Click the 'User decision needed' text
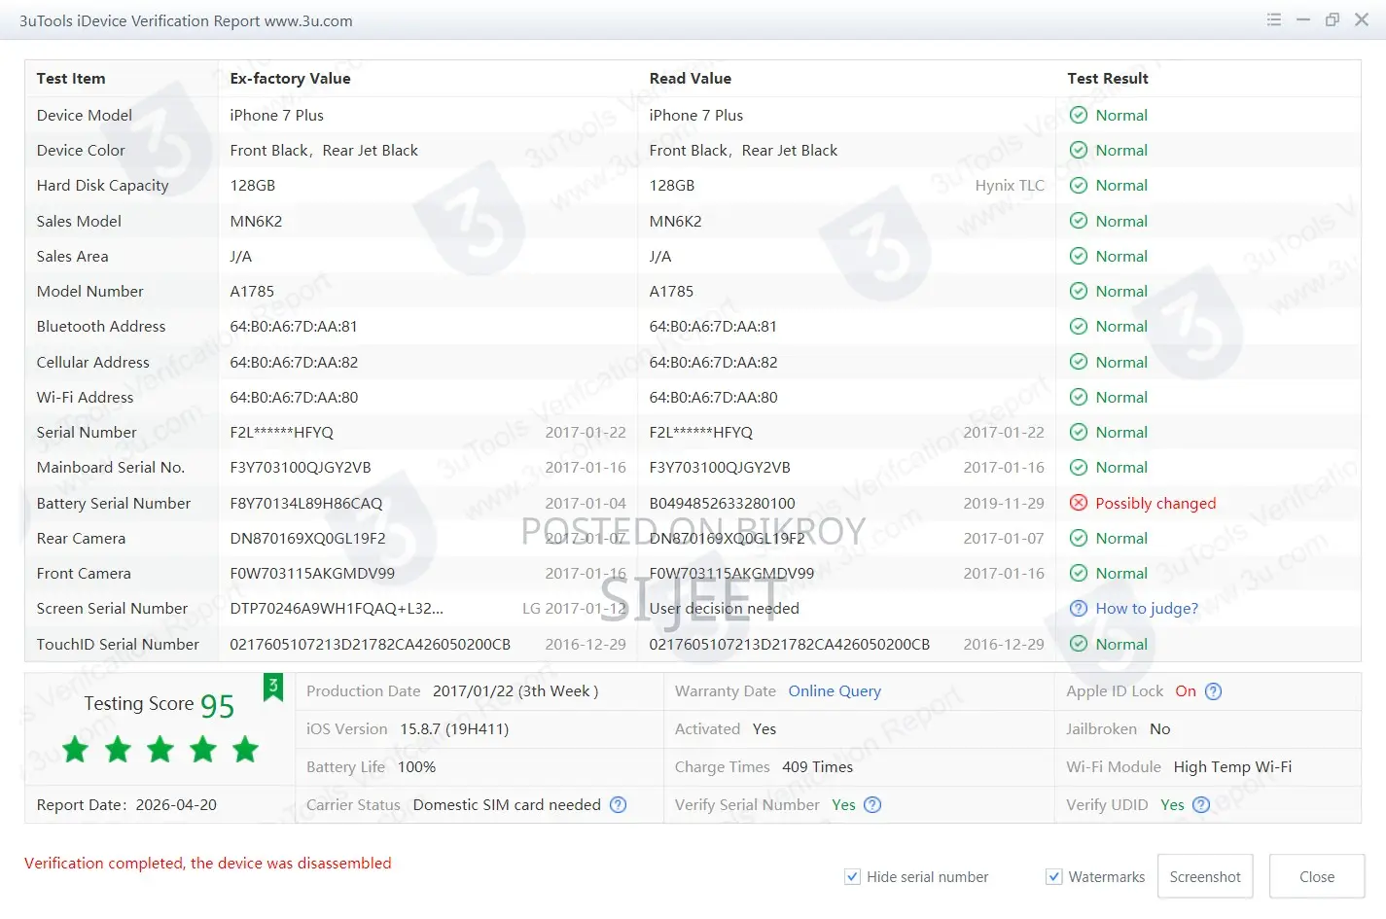The width and height of the screenshot is (1386, 919). pos(725,609)
